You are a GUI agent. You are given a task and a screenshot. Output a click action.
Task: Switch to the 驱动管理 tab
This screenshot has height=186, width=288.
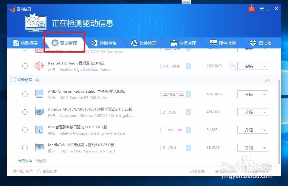coord(64,43)
